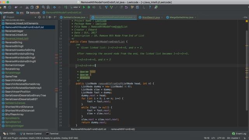
Task: Click the Redo arrow in toolbar
Action: click(21, 7)
